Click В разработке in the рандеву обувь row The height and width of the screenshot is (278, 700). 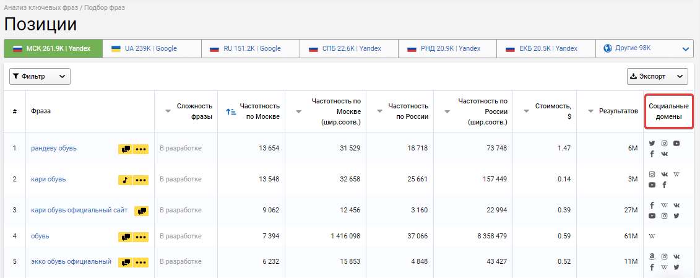click(x=181, y=149)
